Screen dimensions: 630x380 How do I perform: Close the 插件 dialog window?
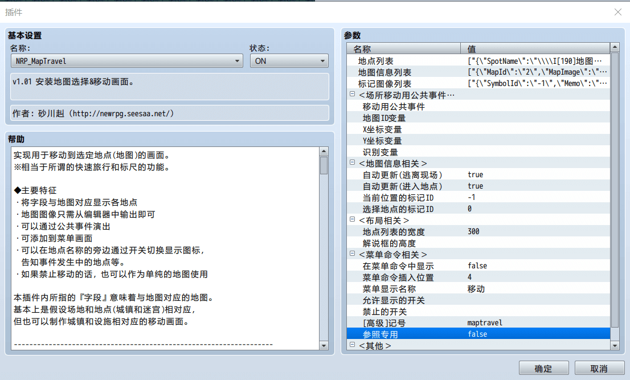click(x=618, y=12)
